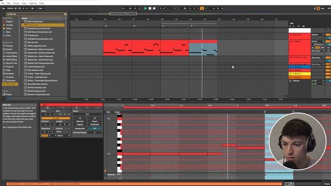
Task: Open the Max for Live category
Action: click(11, 63)
